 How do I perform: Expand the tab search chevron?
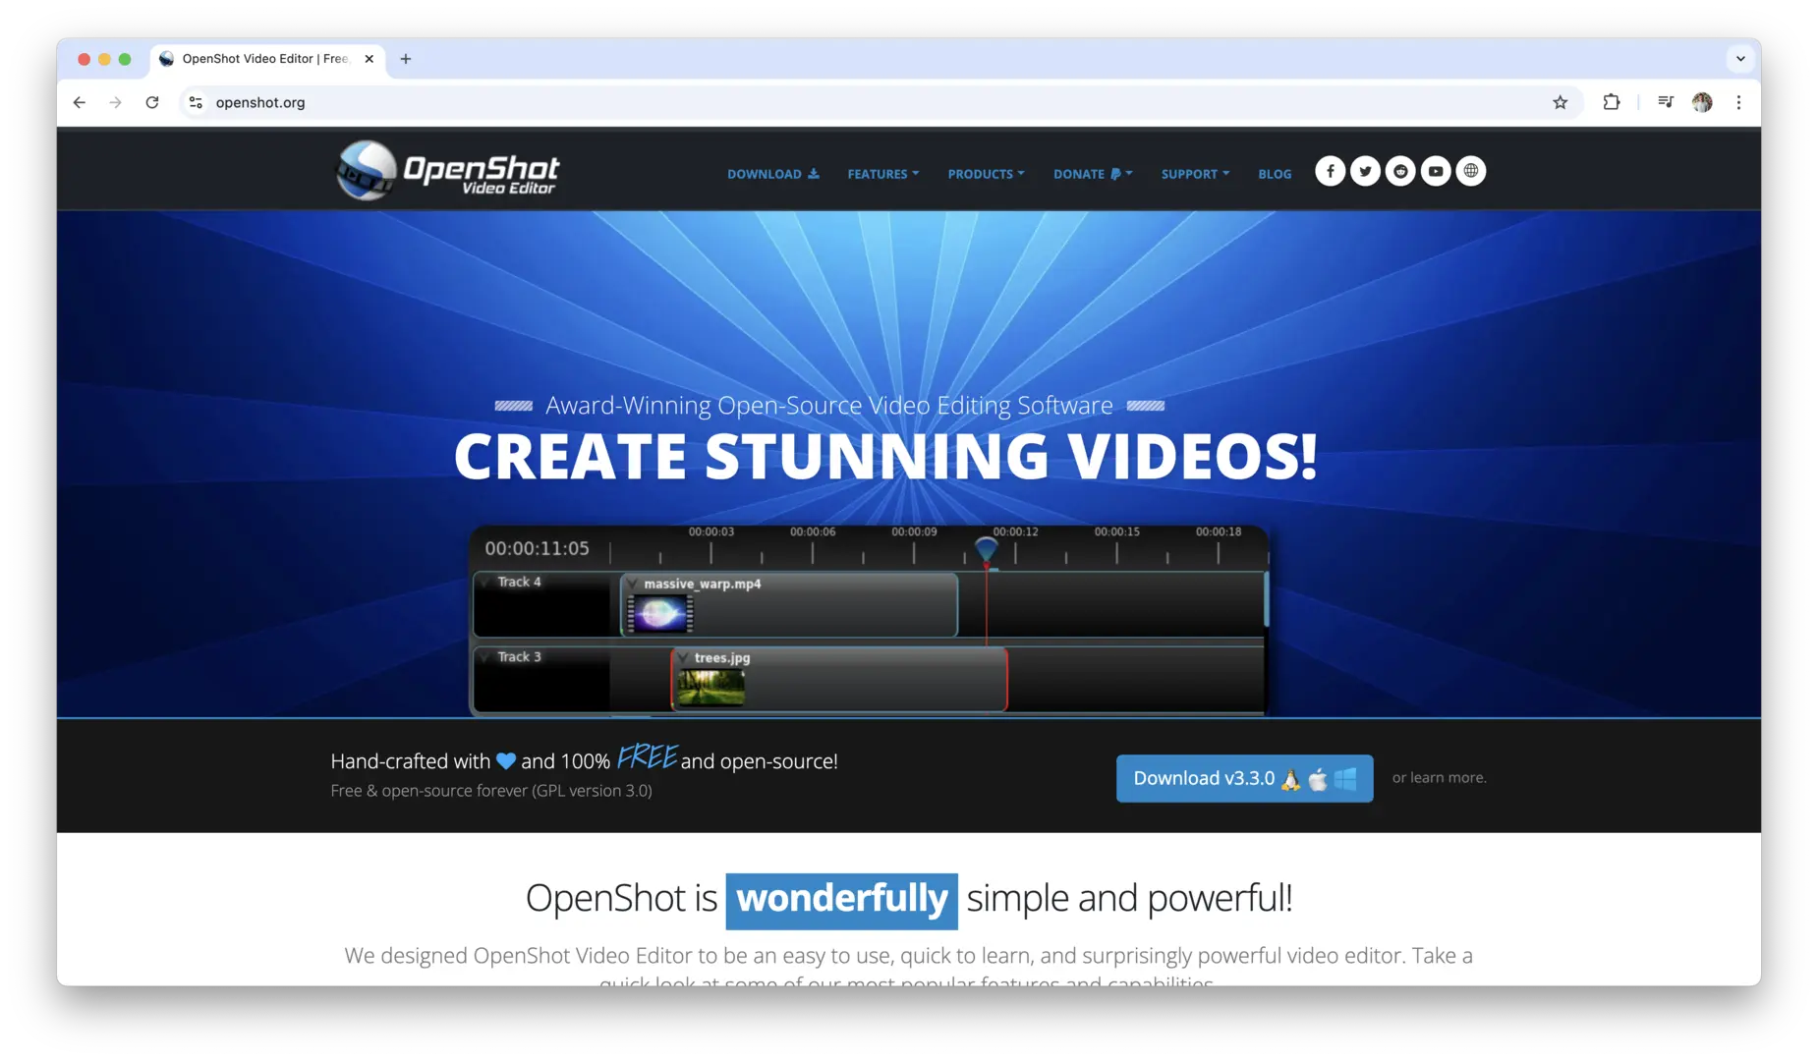[x=1740, y=59]
